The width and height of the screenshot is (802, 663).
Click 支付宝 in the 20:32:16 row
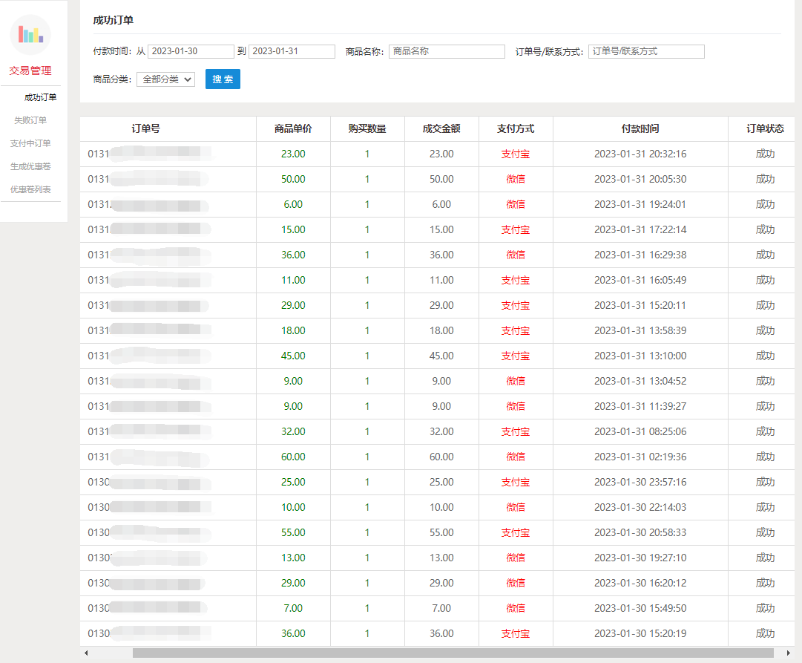pyautogui.click(x=516, y=154)
